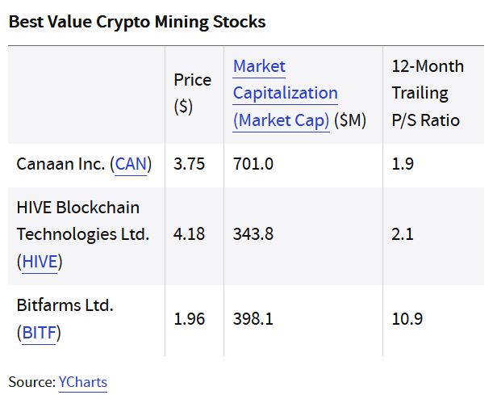Click Canaan's market cap value 701.0
This screenshot has height=395, width=497.
coord(253,164)
